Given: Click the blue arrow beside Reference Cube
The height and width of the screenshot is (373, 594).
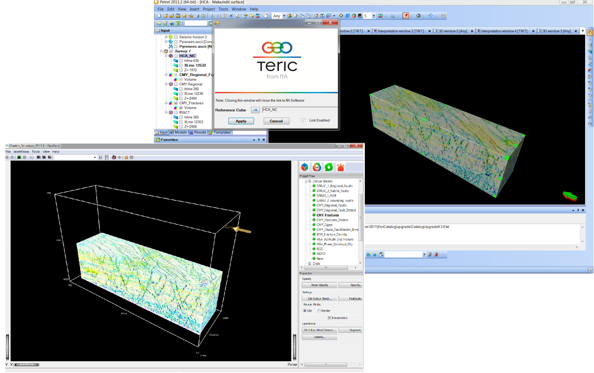Looking at the screenshot, I should 255,110.
